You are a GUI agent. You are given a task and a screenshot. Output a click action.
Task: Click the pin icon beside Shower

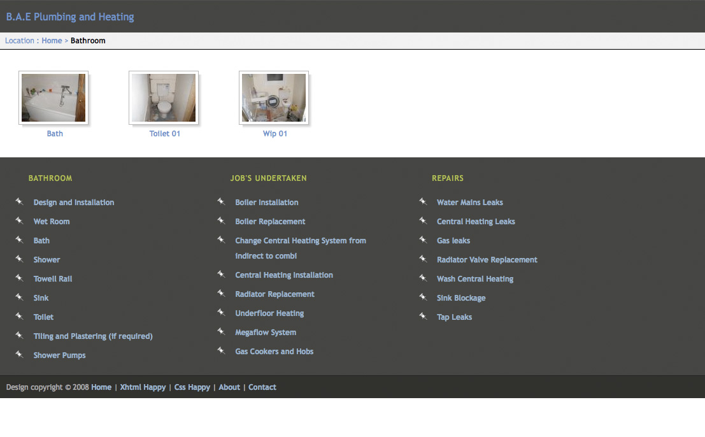point(19,259)
